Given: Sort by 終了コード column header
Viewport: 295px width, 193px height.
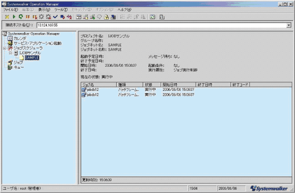Looking at the screenshot, I should click(x=240, y=85).
